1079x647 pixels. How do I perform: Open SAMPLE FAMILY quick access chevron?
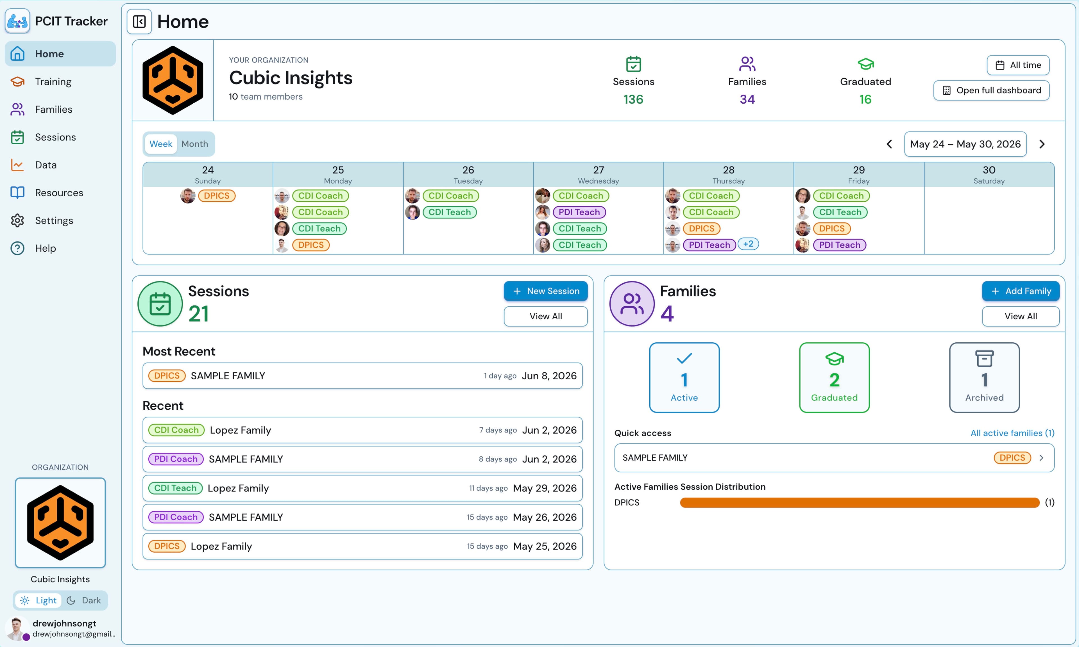(1042, 458)
